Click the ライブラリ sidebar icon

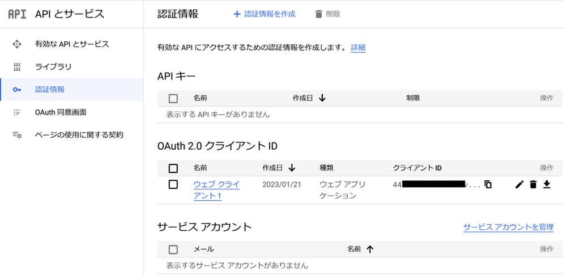pos(17,67)
